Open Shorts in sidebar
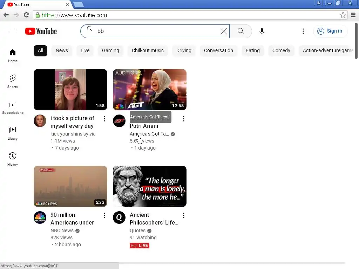The height and width of the screenshot is (269, 359). [13, 81]
